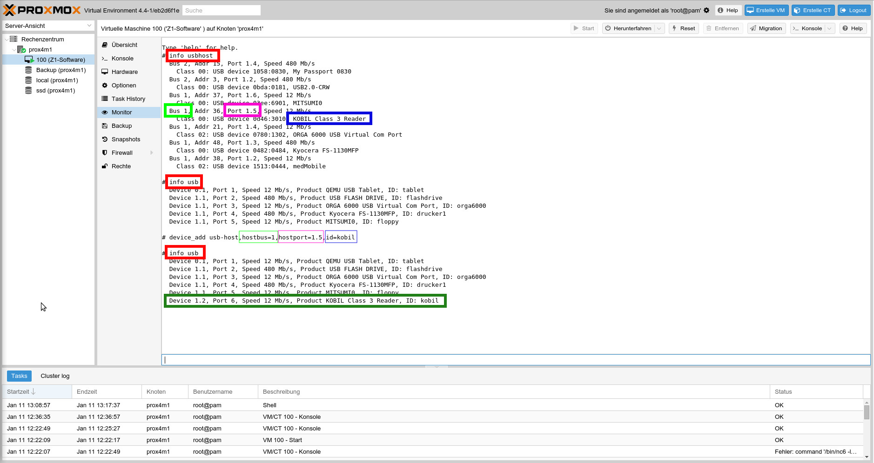Open the Rechte permissions section
Viewport: 874px width, 463px height.
tap(129, 166)
